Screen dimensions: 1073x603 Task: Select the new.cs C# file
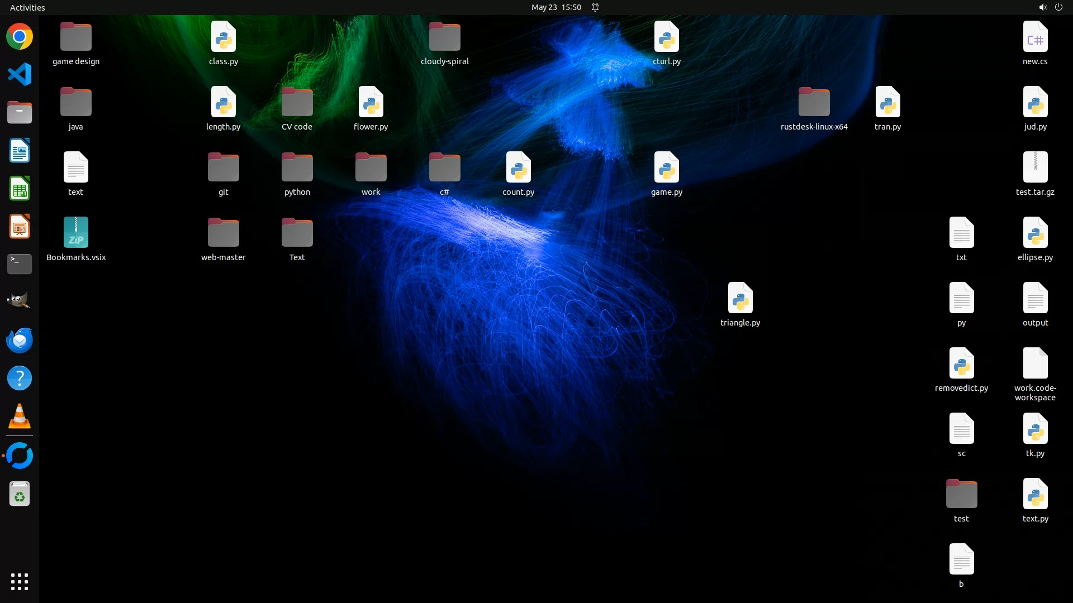pos(1035,37)
